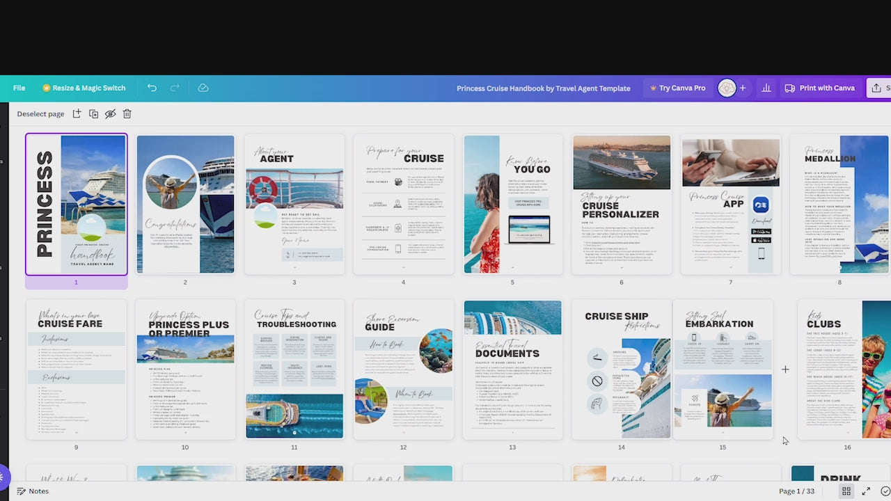Select page 4 Prepare for your Cruise thumbnail
Screen dimensions: 891x501
point(404,205)
